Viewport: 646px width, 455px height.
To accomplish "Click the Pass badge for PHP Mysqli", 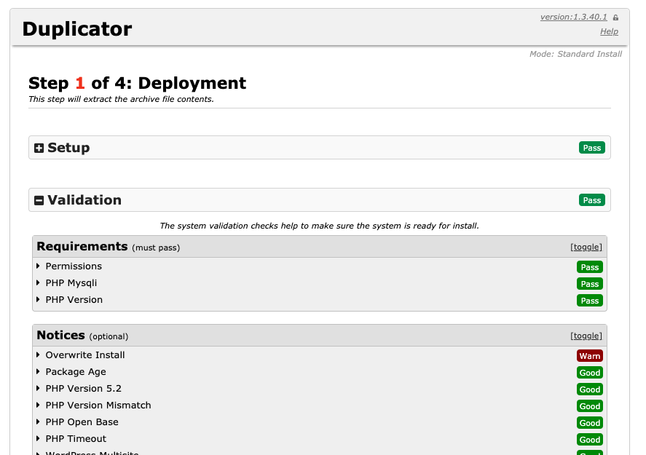I will click(589, 284).
